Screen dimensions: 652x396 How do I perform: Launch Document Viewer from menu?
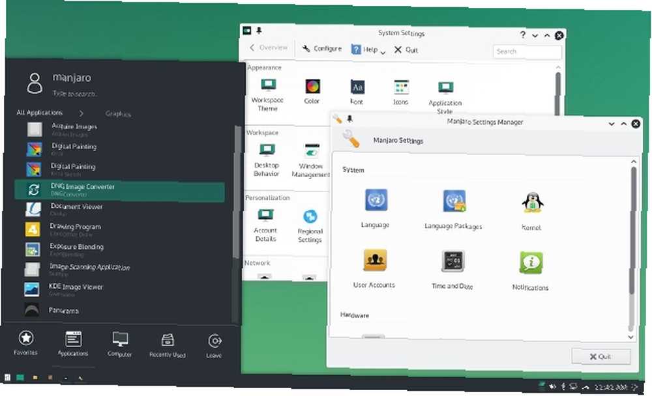pyautogui.click(x=120, y=210)
